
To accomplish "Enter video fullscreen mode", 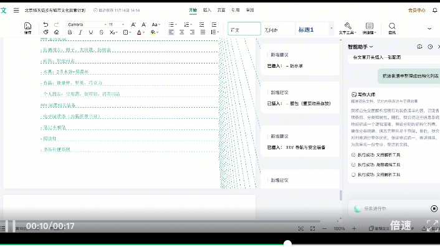I will (x=433, y=225).
